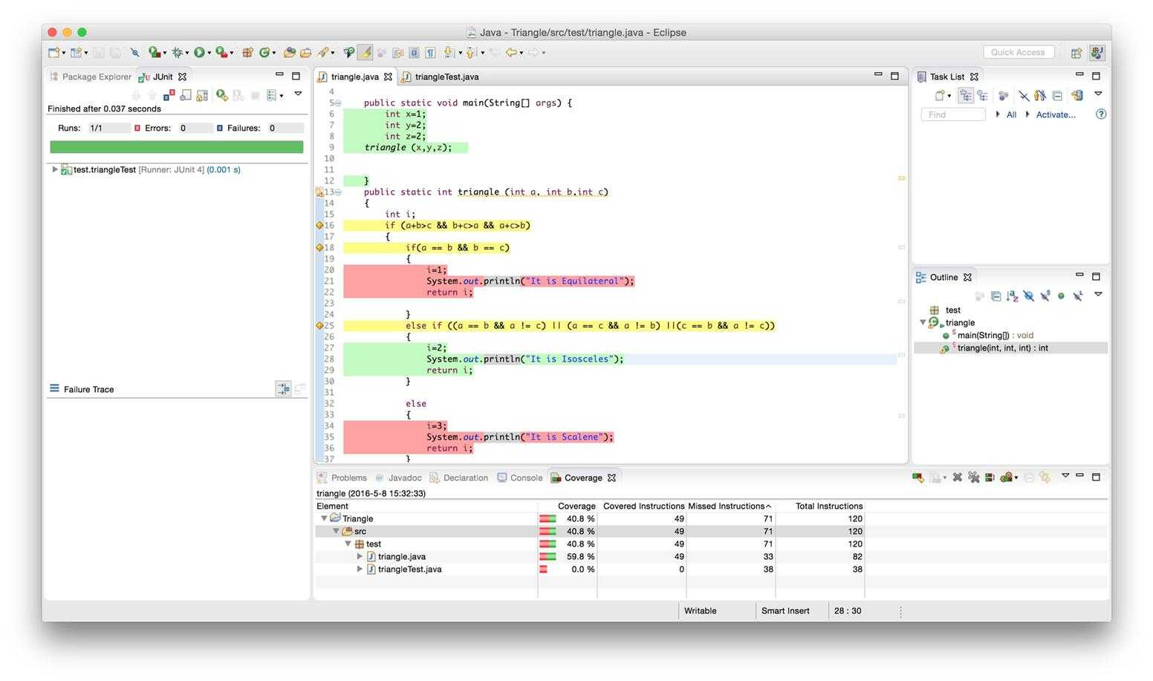This screenshot has height=681, width=1153.
Task: Click Remove Active Session X icon in Coverage view
Action: point(957,477)
